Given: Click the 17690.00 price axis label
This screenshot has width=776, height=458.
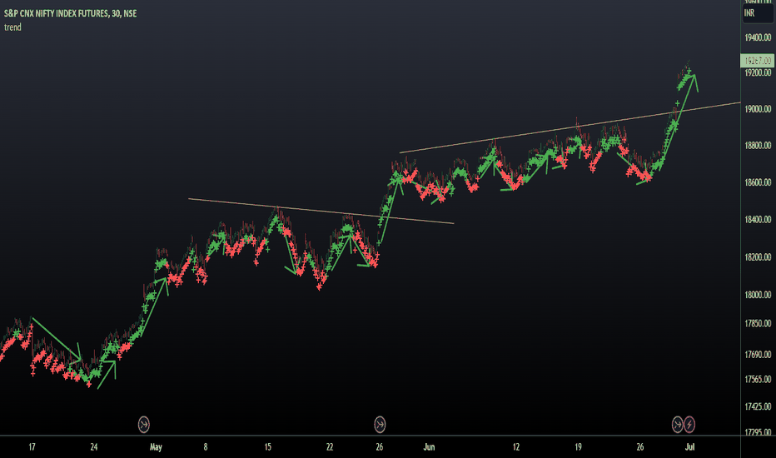Looking at the screenshot, I should (x=758, y=355).
